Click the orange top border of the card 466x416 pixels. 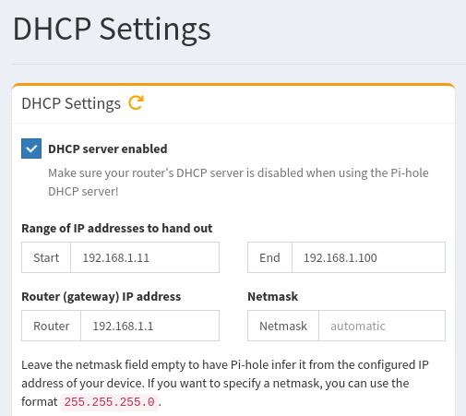click(233, 84)
